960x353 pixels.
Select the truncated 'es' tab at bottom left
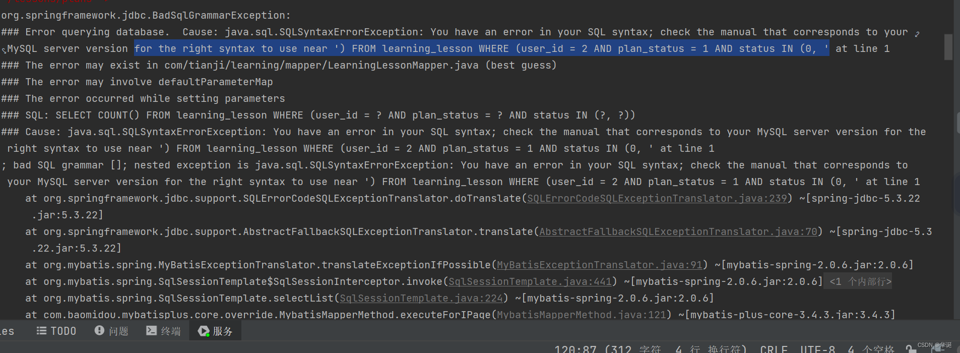[x=7, y=330]
